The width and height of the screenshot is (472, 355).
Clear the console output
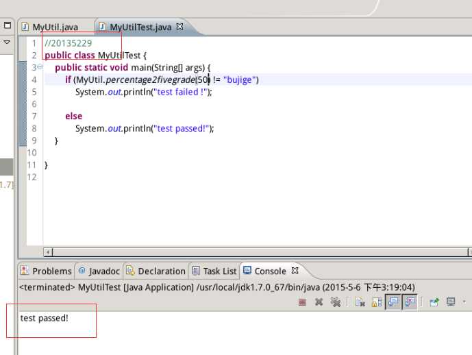(360, 302)
